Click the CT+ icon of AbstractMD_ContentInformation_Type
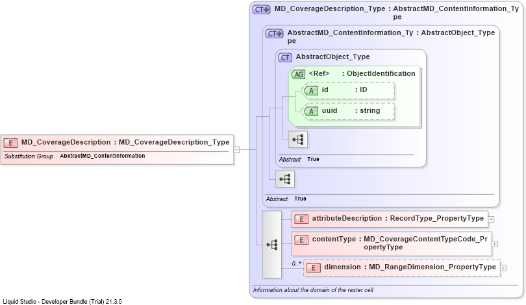Screen dimensions: 526x305 275,34
